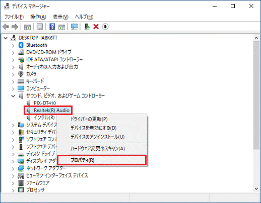Open the Properties sheet toolbar icon

pos(40,27)
